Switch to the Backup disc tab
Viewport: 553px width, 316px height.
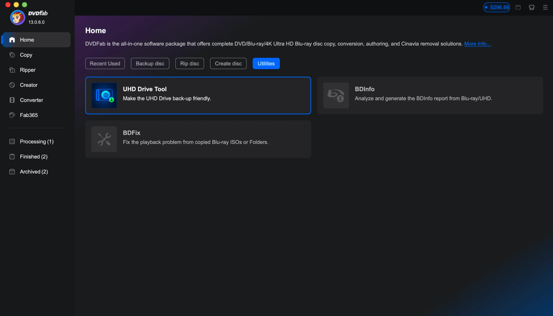coord(150,63)
